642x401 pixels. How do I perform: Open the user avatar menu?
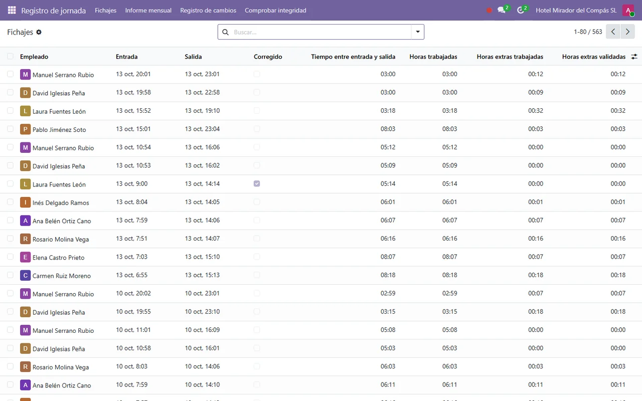tap(628, 10)
